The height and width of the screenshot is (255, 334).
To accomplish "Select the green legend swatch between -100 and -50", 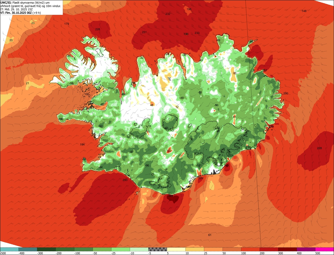I will tap(83, 249).
